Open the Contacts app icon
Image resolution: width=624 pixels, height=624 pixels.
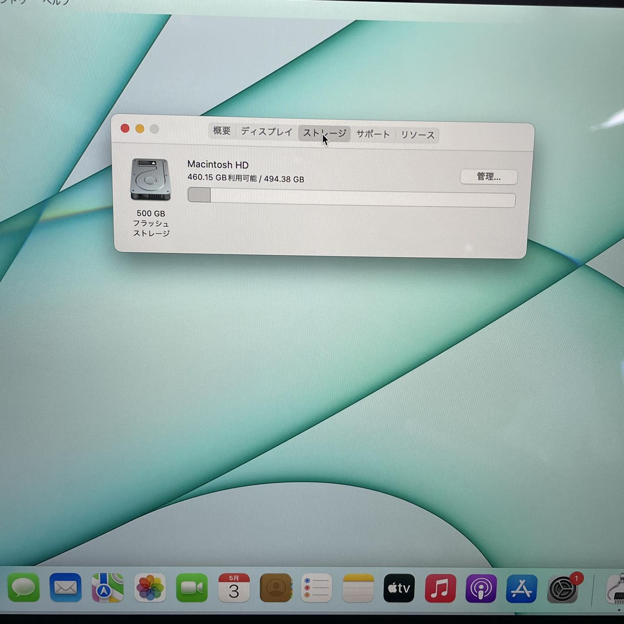click(x=276, y=588)
